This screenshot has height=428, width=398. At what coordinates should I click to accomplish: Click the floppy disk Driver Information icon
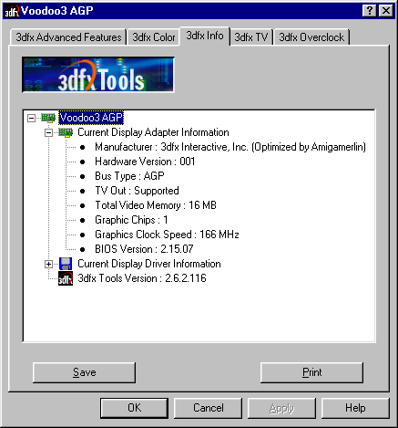tap(66, 264)
